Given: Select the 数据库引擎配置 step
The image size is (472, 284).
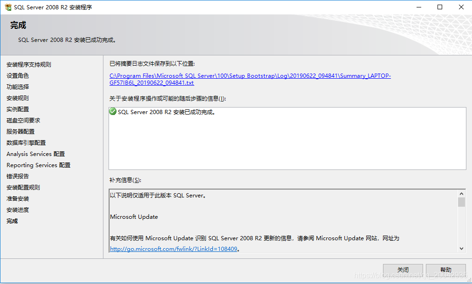Looking at the screenshot, I should tap(26, 143).
